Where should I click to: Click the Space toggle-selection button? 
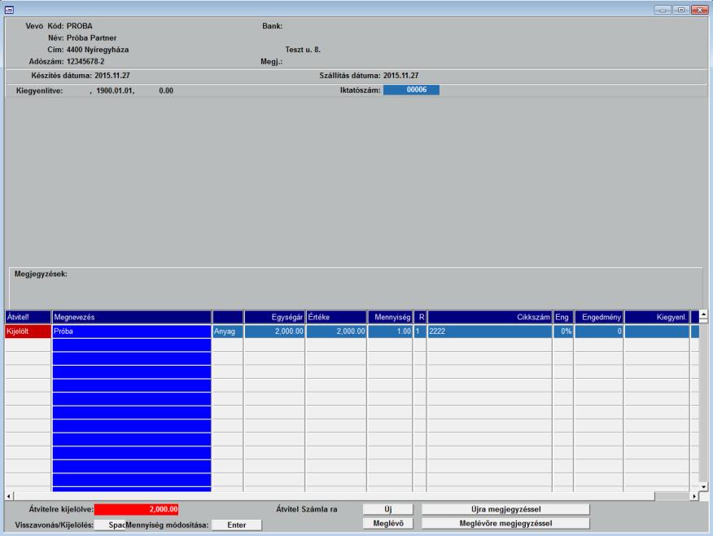[x=110, y=525]
